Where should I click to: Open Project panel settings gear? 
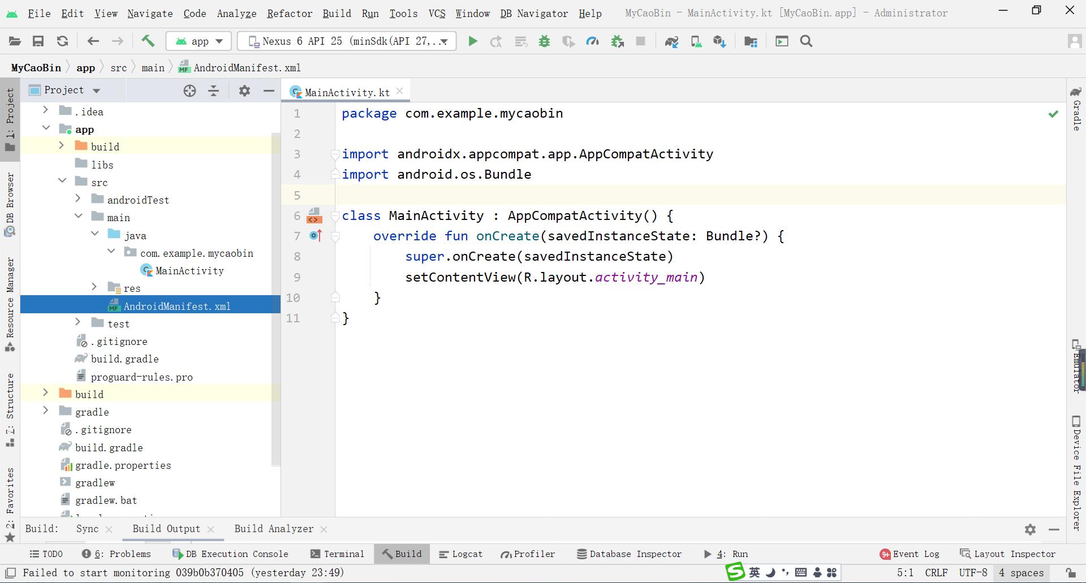pos(244,90)
